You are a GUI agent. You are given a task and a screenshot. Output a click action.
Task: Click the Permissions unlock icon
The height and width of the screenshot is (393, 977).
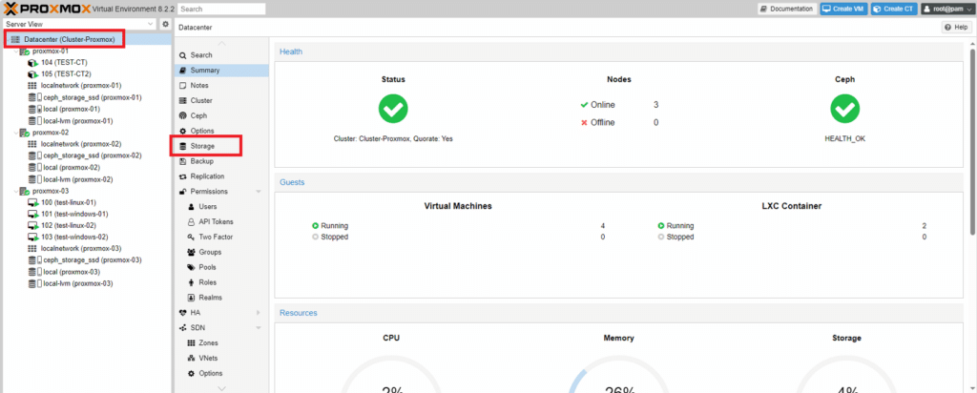point(182,191)
